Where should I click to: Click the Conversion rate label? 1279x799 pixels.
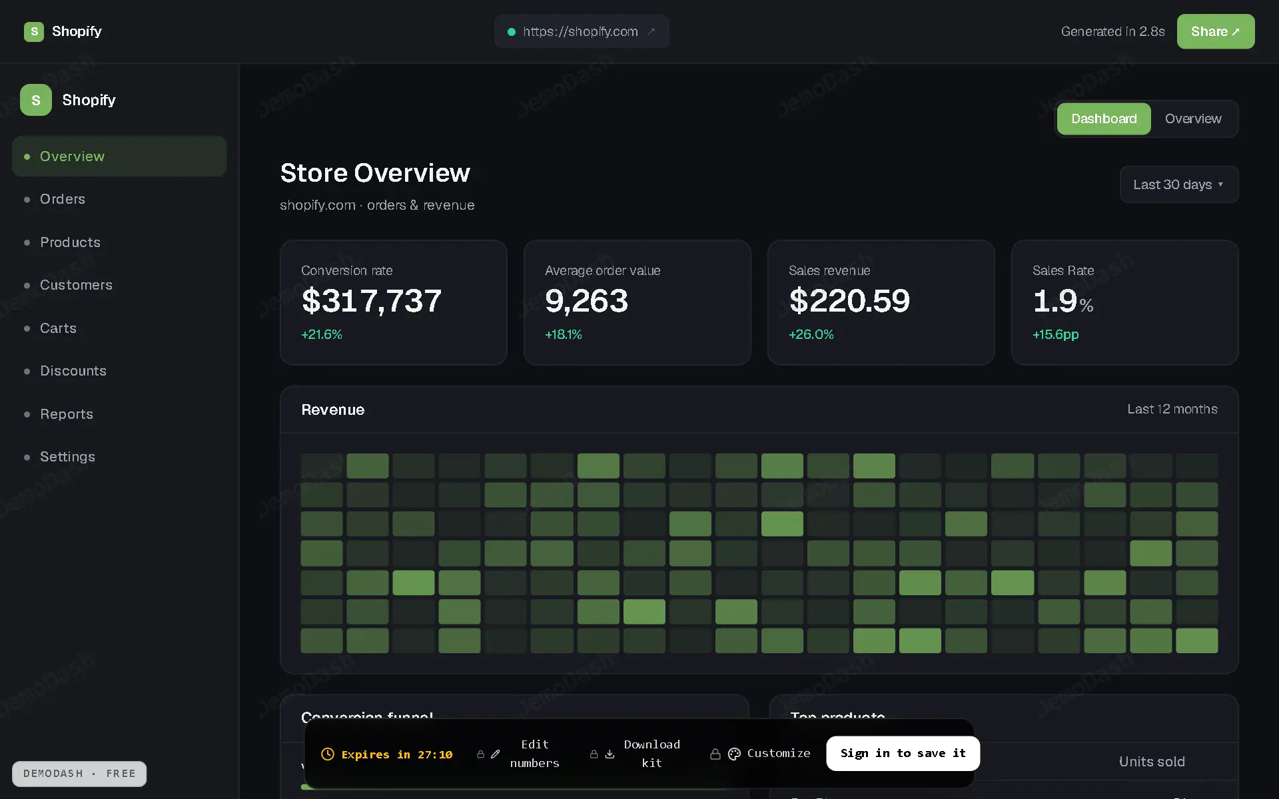tap(346, 270)
